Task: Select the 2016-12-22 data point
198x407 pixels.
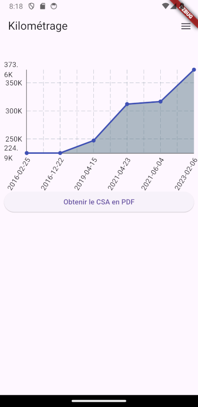Action: (x=60, y=153)
